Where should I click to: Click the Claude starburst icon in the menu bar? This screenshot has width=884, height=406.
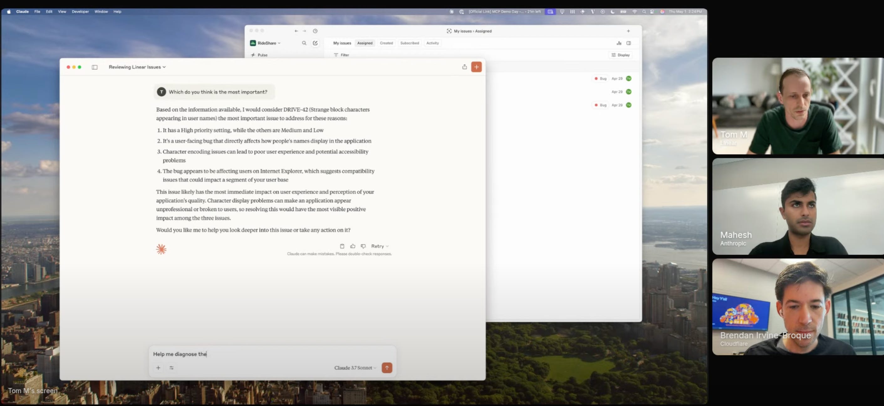point(452,12)
